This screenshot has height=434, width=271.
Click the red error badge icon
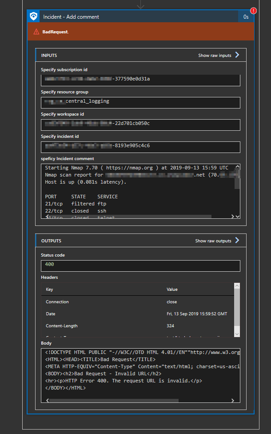[x=253, y=11]
